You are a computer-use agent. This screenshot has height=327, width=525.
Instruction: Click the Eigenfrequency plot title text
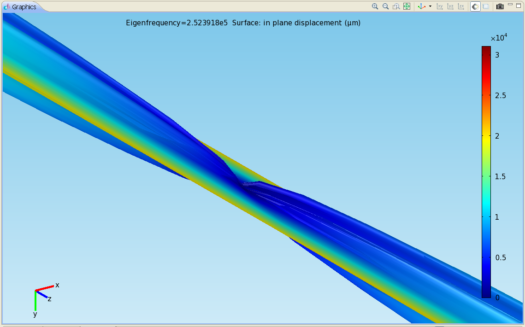pos(243,23)
